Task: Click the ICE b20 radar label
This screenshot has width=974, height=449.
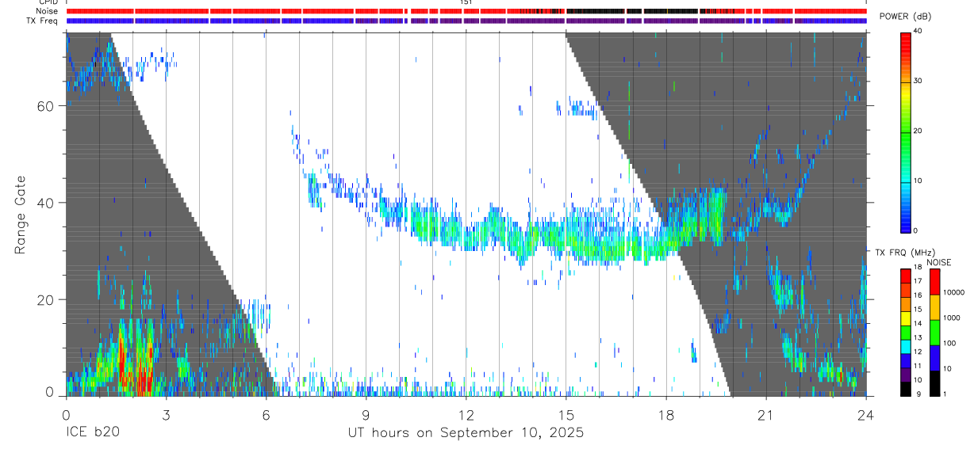Action: click(x=92, y=433)
